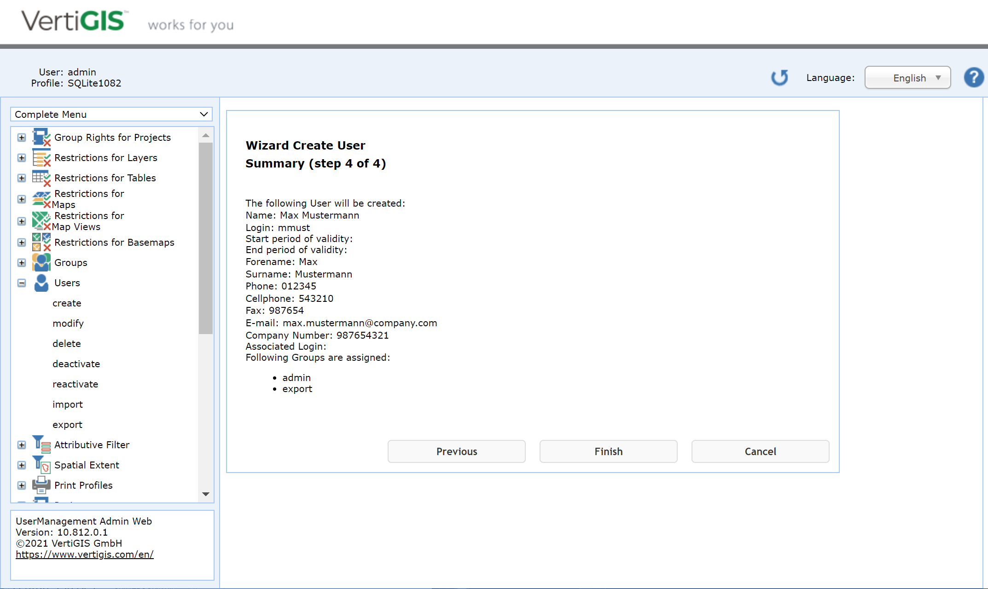
Task: Click the refresh arrow icon
Action: coord(779,77)
